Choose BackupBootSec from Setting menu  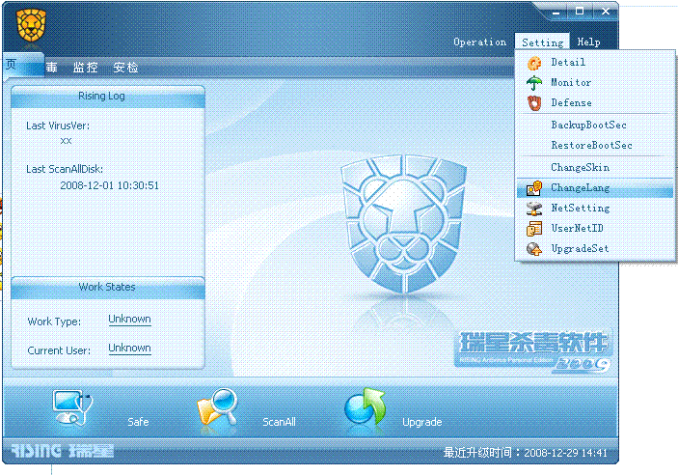point(595,125)
